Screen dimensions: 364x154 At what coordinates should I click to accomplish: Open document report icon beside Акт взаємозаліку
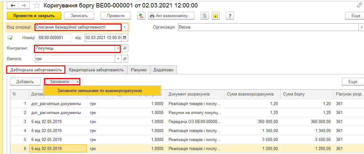pos(204,16)
